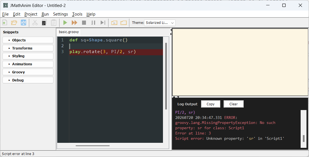Open the Theme dropdown Solarized Light
Viewport: 309px width, 157px height.
(x=160, y=23)
